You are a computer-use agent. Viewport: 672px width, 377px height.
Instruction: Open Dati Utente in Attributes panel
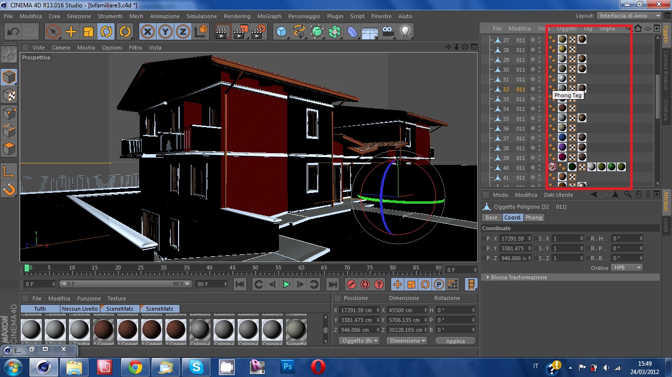[x=558, y=195]
